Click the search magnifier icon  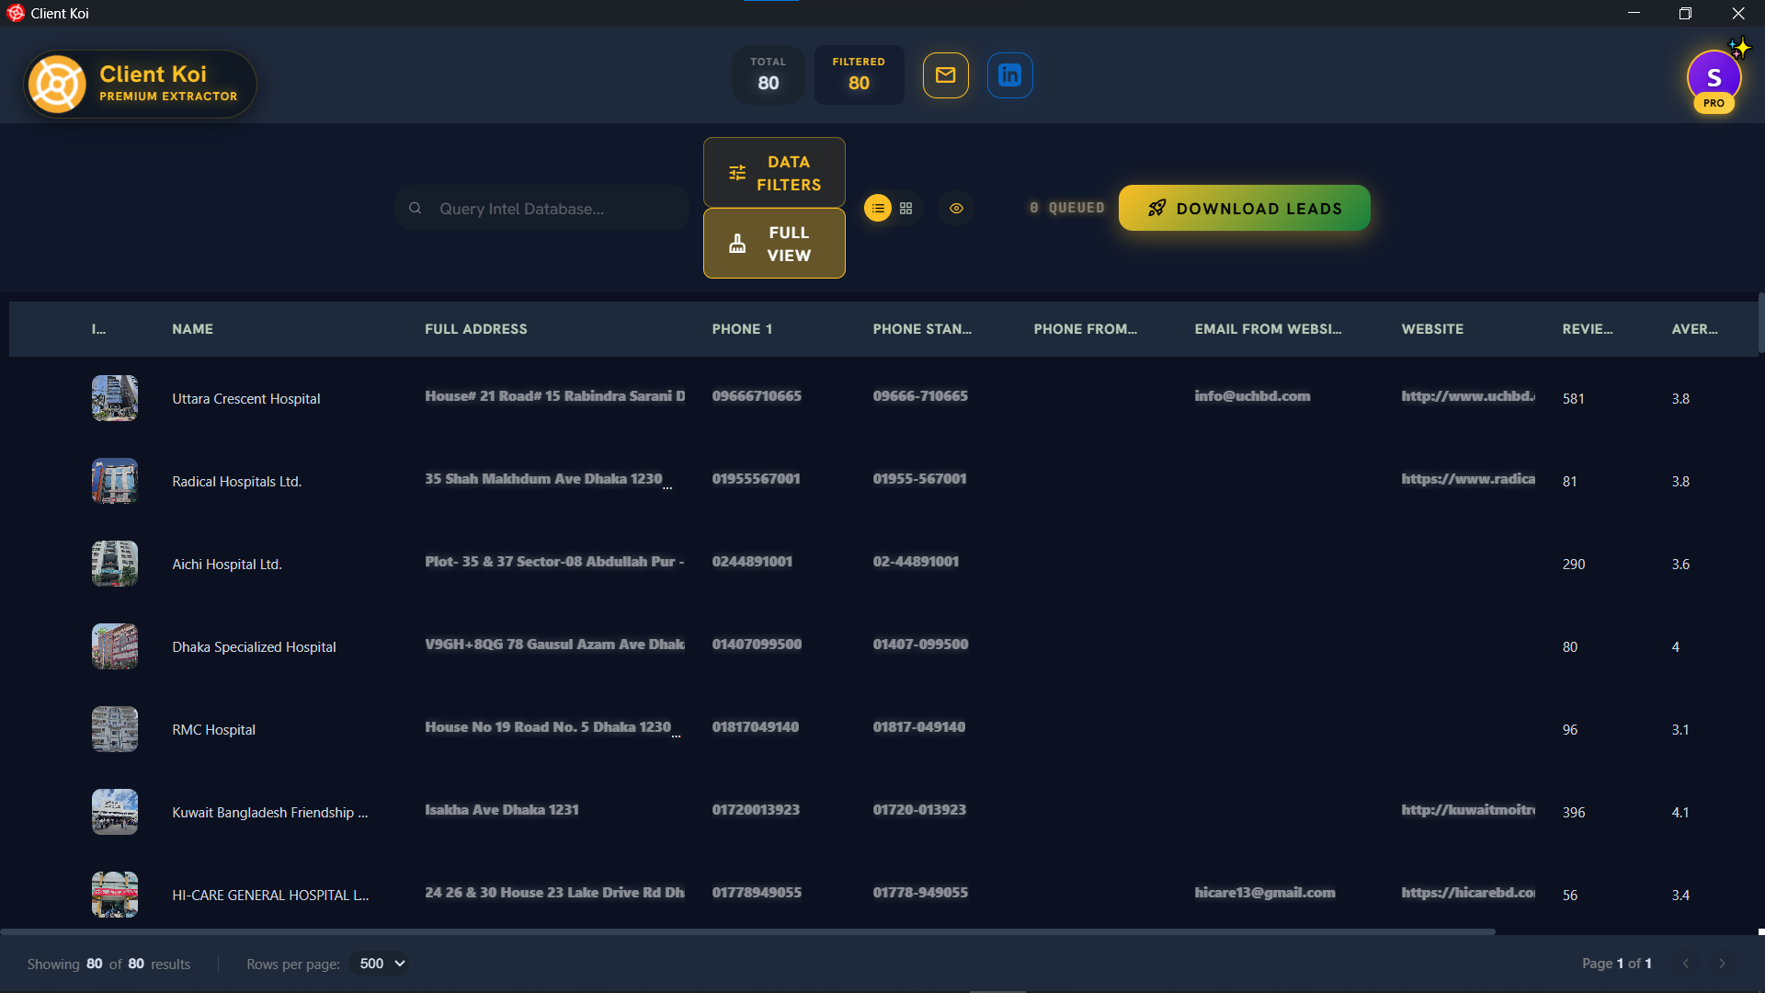[416, 209]
